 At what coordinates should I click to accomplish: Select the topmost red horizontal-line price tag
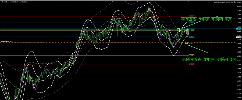coord(192,16)
